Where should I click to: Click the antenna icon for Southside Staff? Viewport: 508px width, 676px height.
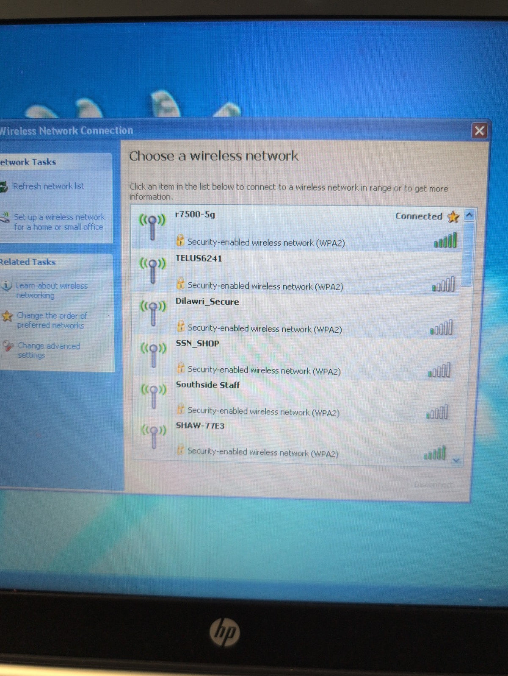(154, 396)
